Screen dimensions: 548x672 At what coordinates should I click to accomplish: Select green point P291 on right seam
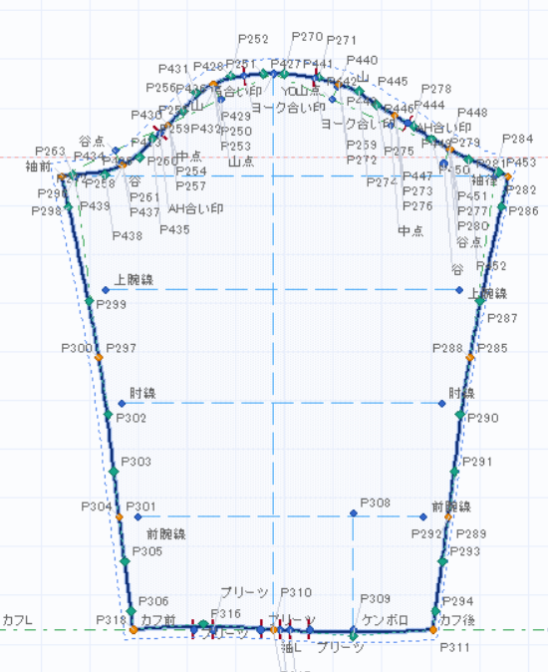454,472
